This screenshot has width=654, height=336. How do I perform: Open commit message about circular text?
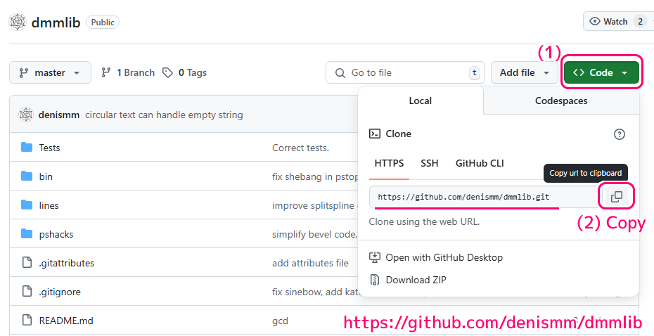[164, 115]
